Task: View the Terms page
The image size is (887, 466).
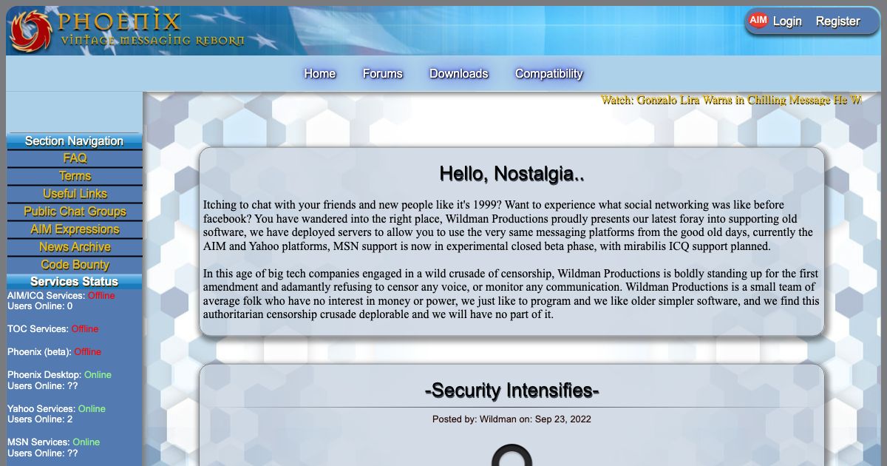Action: pyautogui.click(x=74, y=176)
